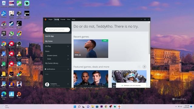Expand the EA Play submenu arrow
The image size is (194, 109).
(68, 46)
